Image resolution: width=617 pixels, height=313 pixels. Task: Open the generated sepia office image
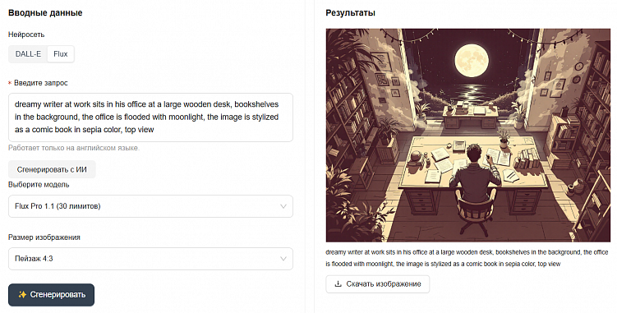(x=467, y=135)
